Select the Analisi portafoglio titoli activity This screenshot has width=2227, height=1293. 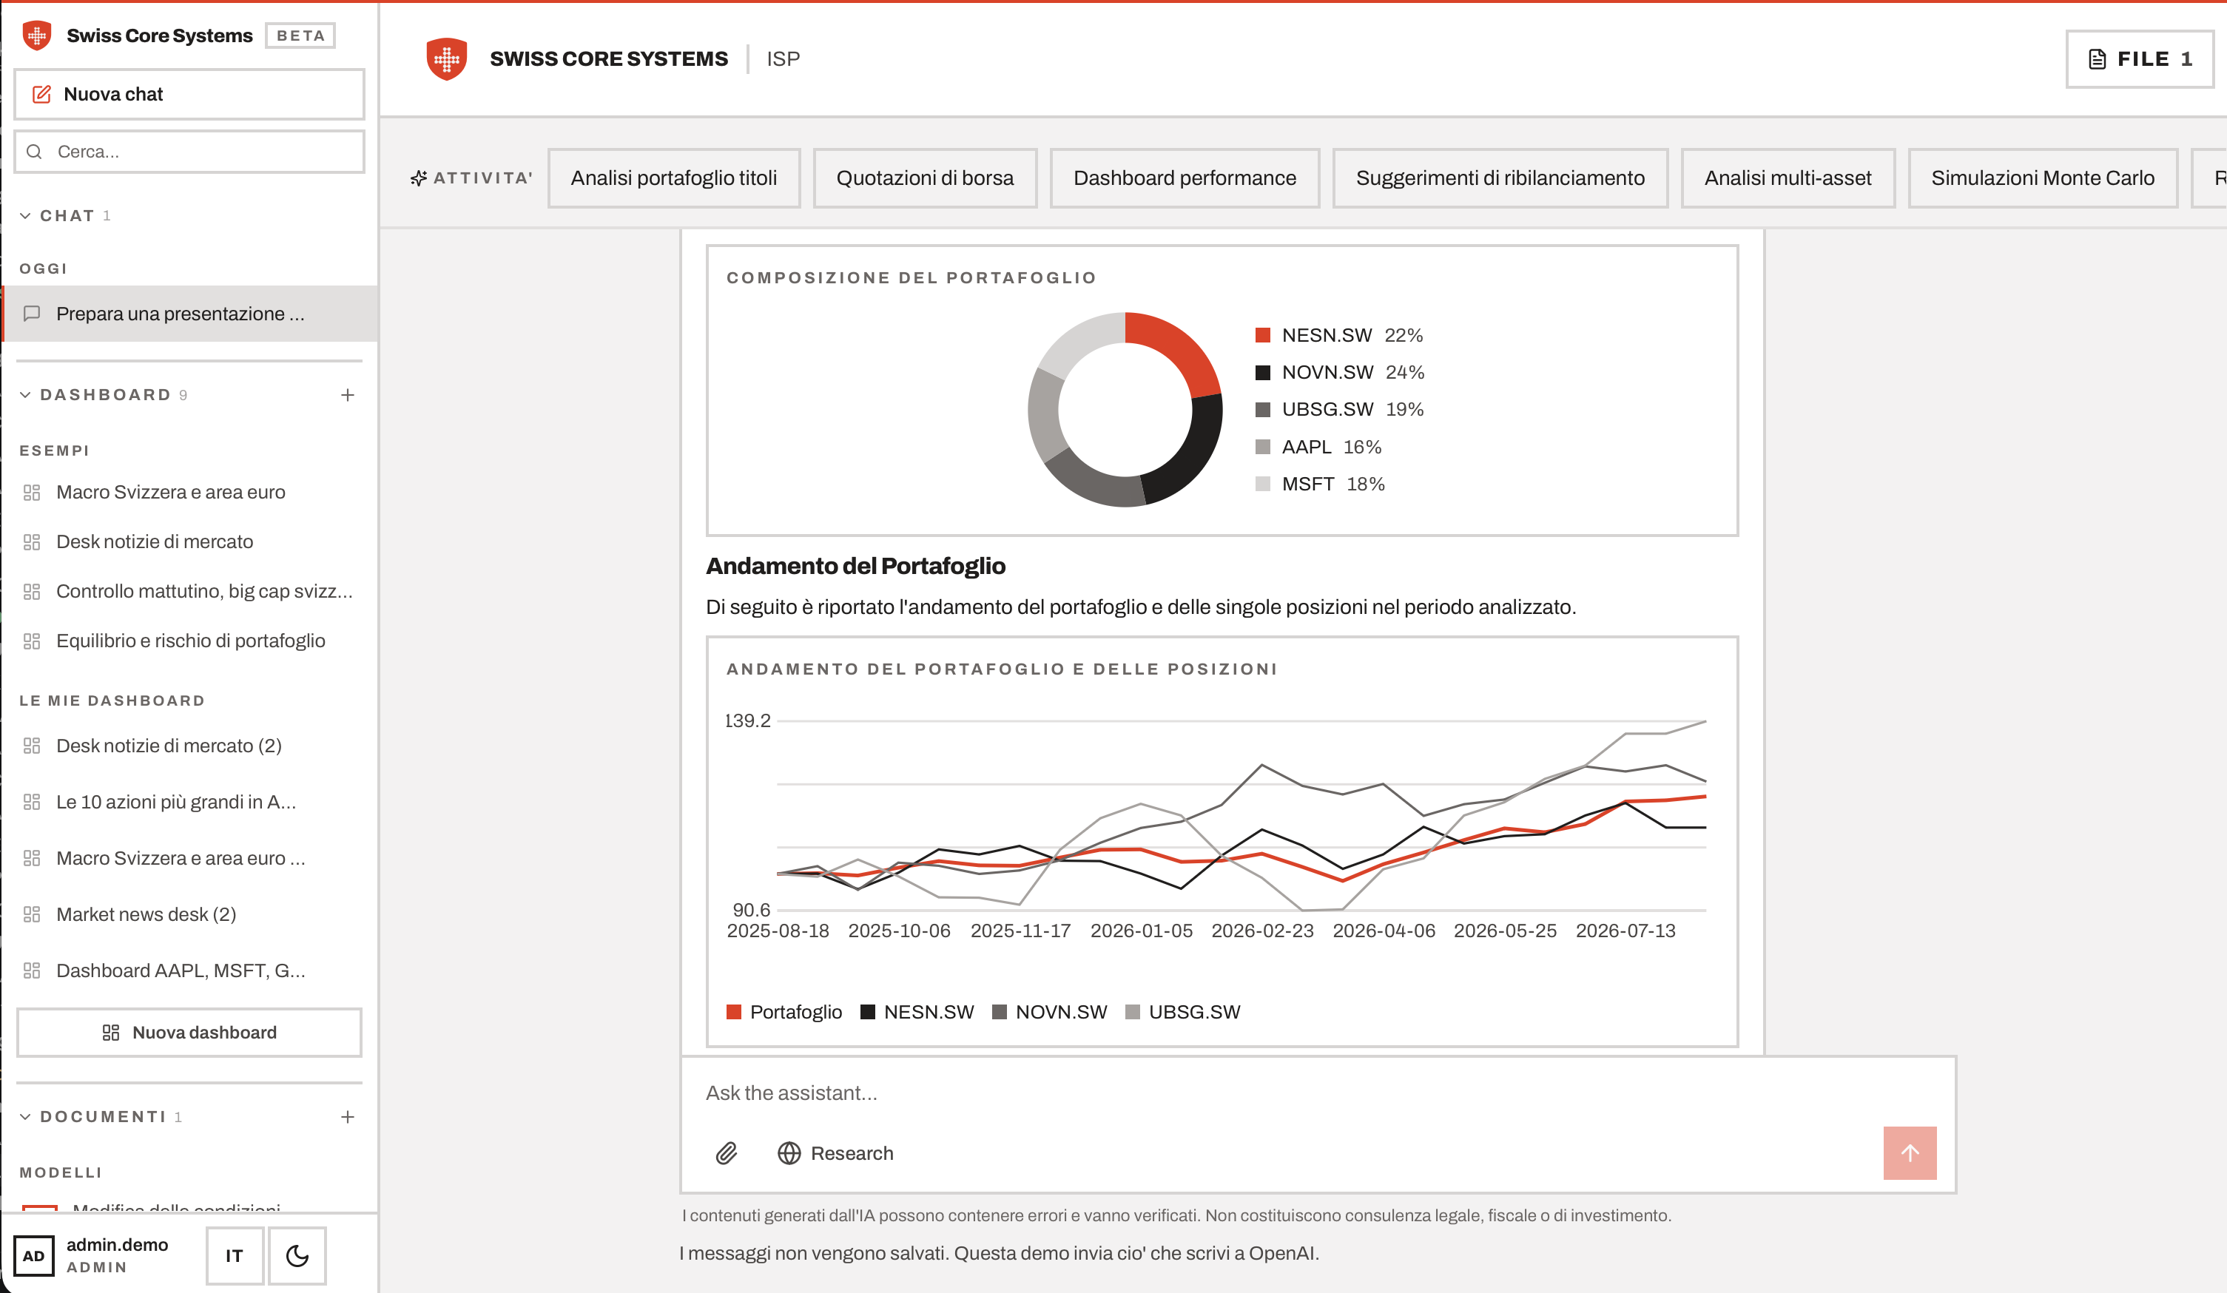coord(674,178)
